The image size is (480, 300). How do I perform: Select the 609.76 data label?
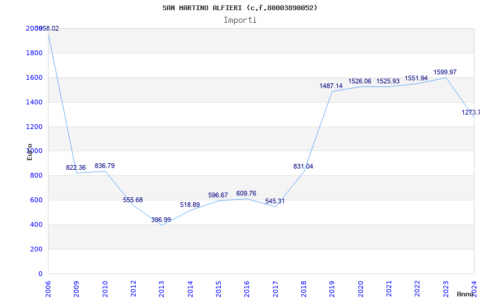point(246,193)
